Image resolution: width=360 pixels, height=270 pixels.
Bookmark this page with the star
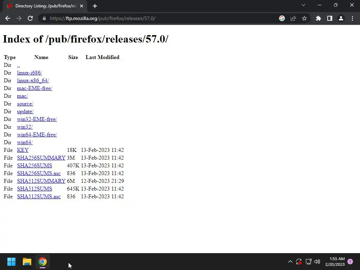(x=304, y=18)
